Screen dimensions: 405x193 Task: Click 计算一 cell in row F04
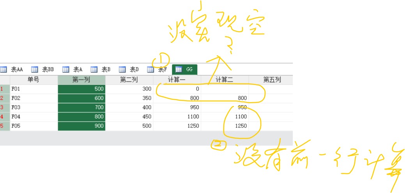177,117
